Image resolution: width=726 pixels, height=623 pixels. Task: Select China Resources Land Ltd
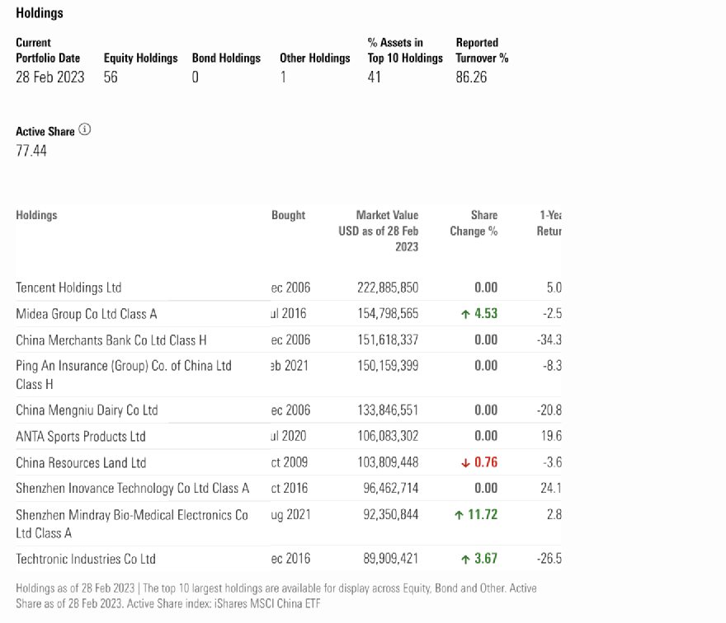coord(81,463)
